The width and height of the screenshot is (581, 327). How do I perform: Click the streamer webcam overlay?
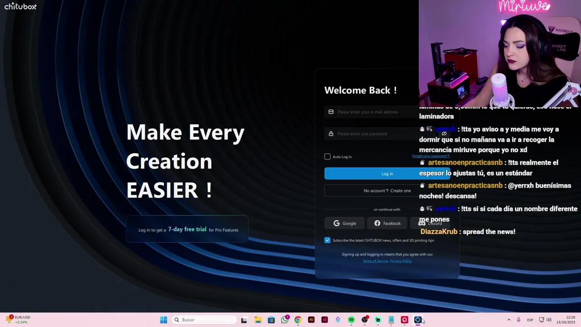[500, 54]
